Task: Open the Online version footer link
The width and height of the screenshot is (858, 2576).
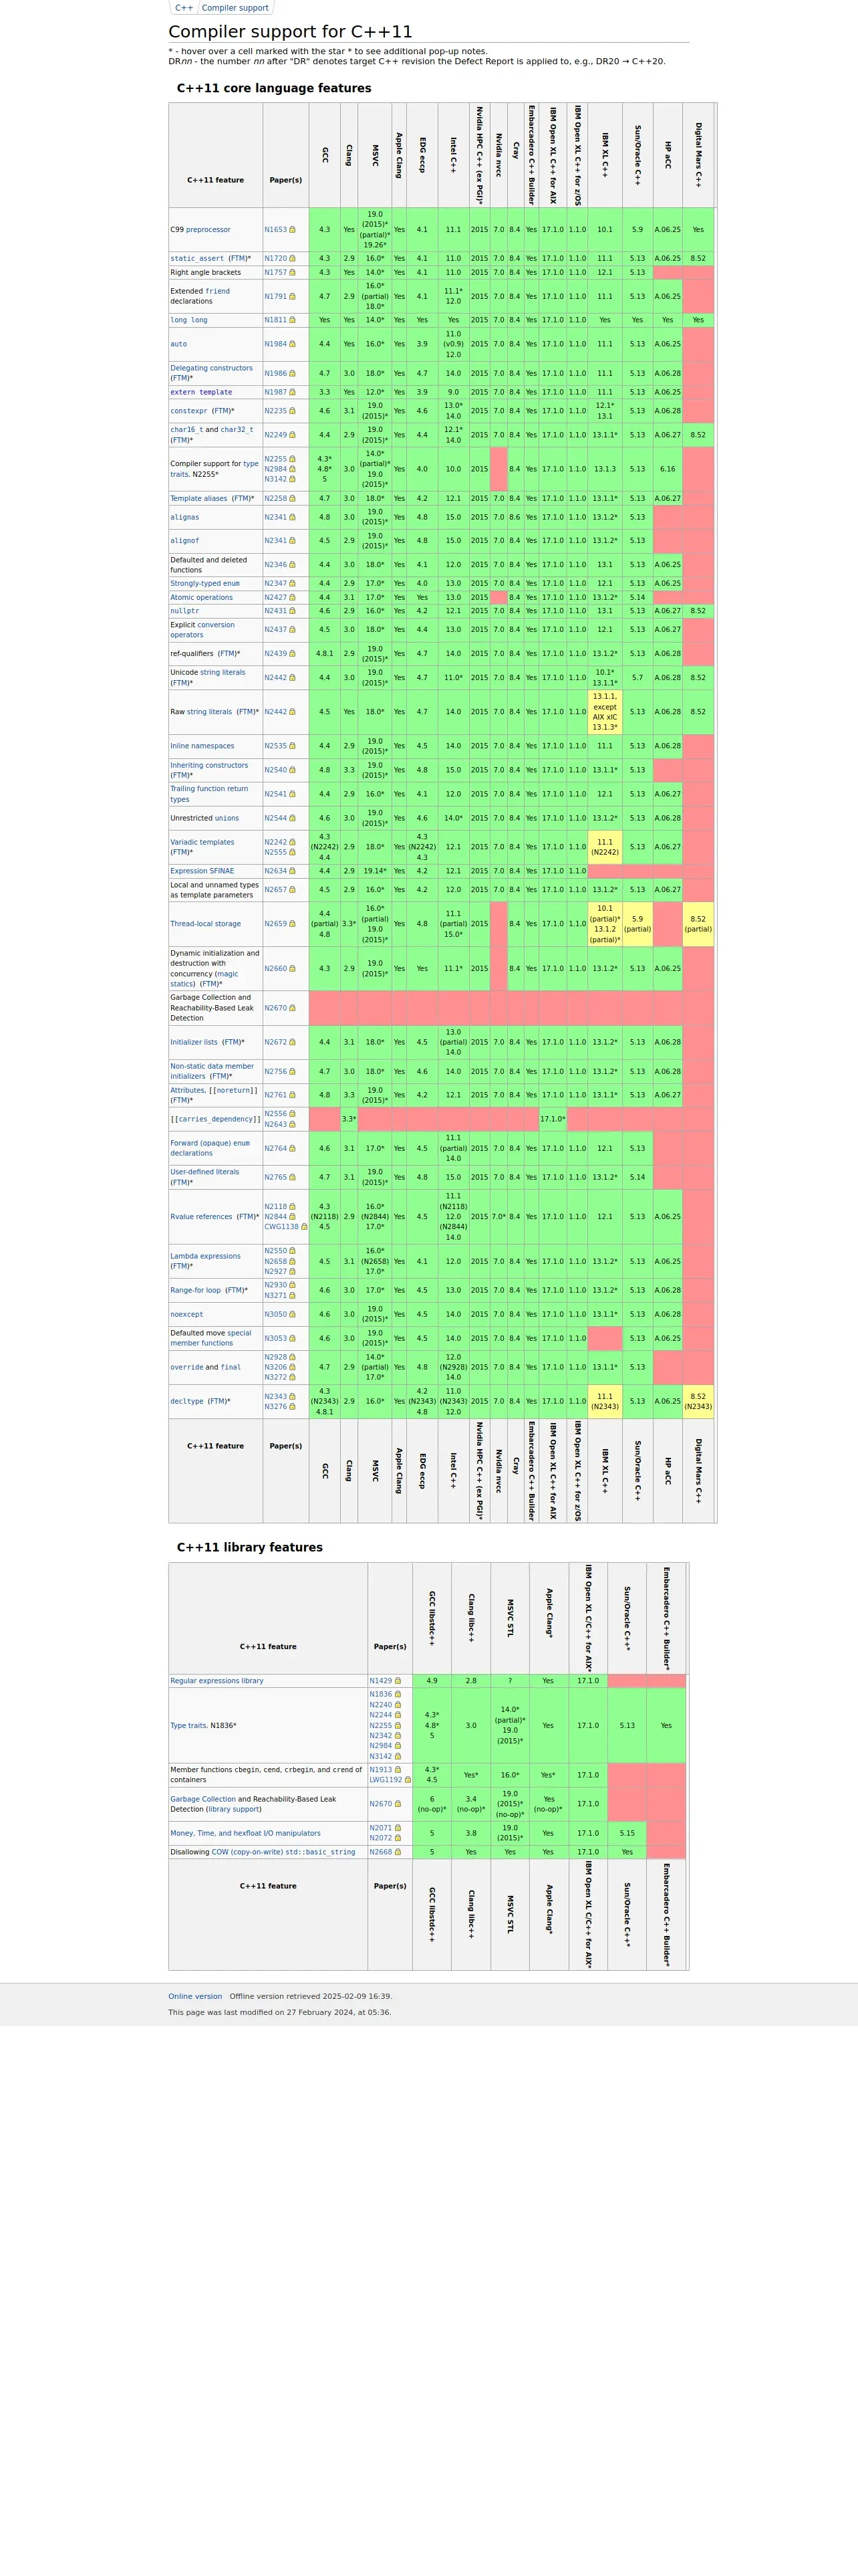Action: click(x=194, y=1996)
